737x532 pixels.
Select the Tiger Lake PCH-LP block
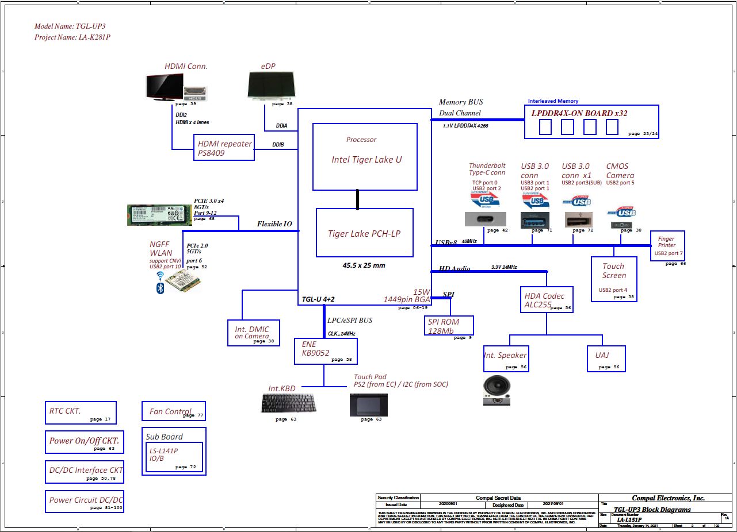[365, 233]
